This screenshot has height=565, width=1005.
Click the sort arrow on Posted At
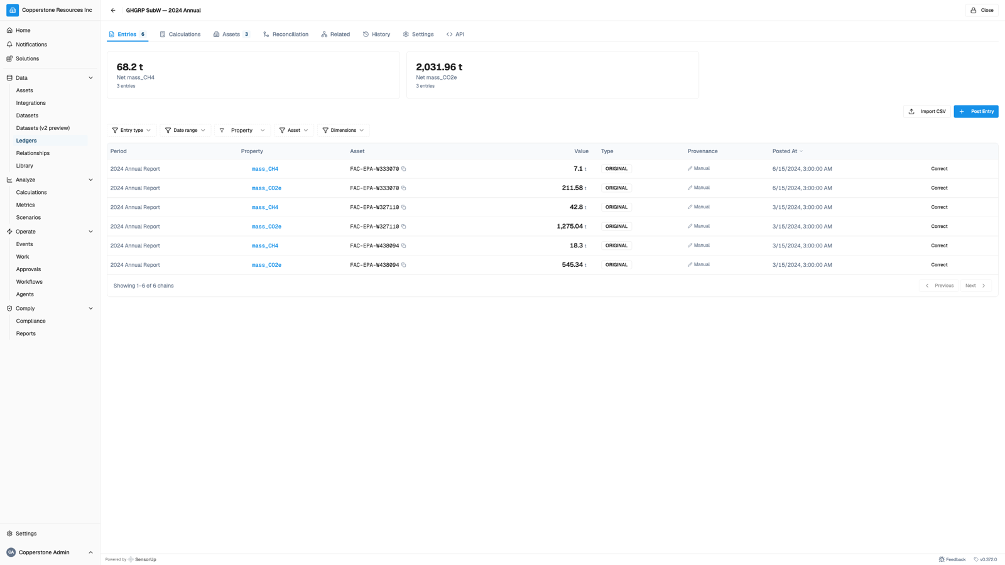pyautogui.click(x=801, y=151)
